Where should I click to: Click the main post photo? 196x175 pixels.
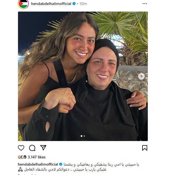coord(83,76)
